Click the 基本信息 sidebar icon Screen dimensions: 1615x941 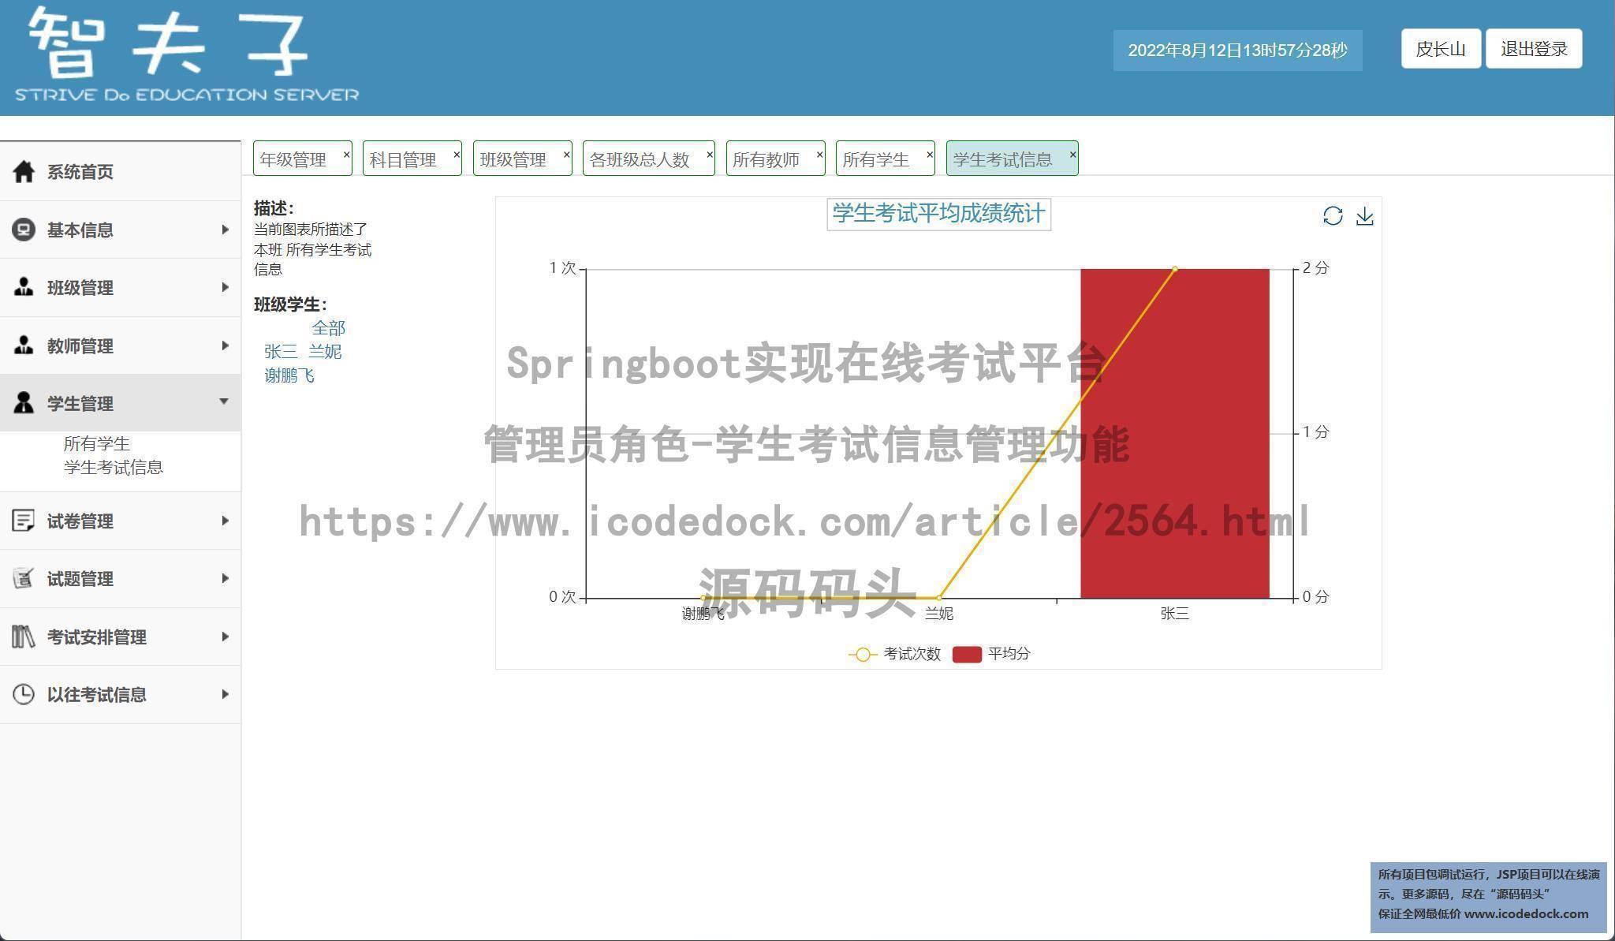(x=24, y=230)
